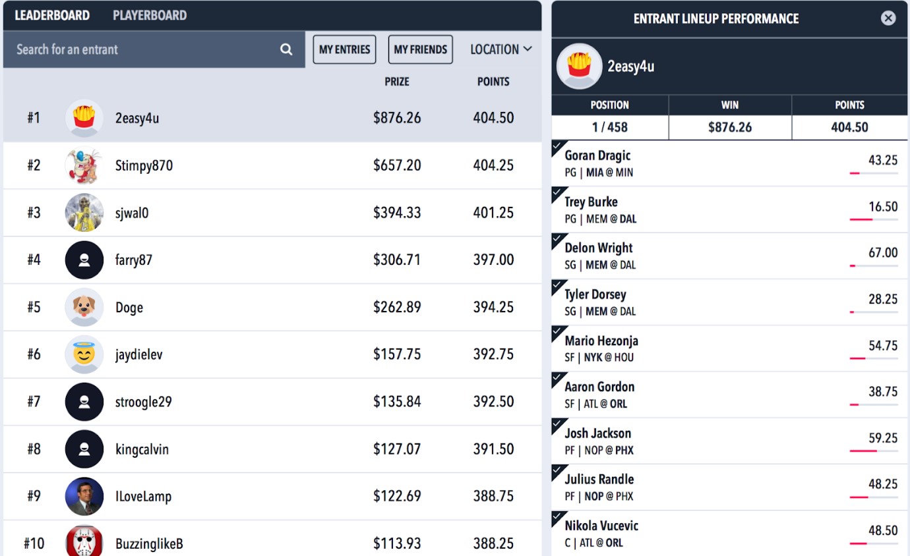
Task: Select stroogle29 username in leaderboard
Action: click(143, 402)
